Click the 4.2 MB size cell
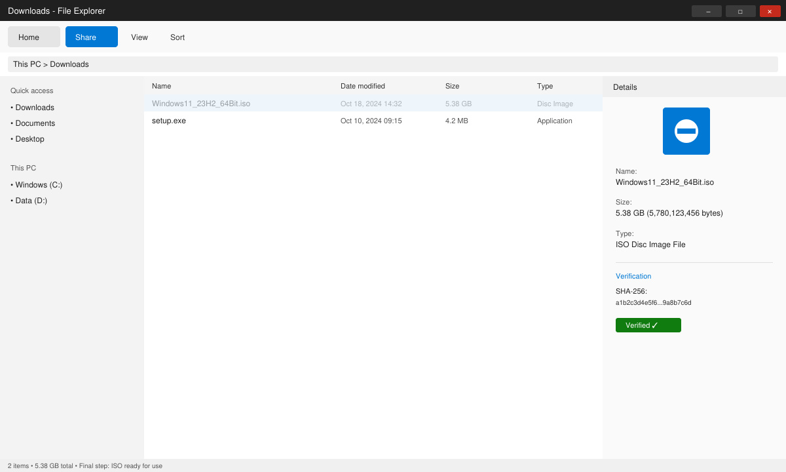 pos(457,121)
